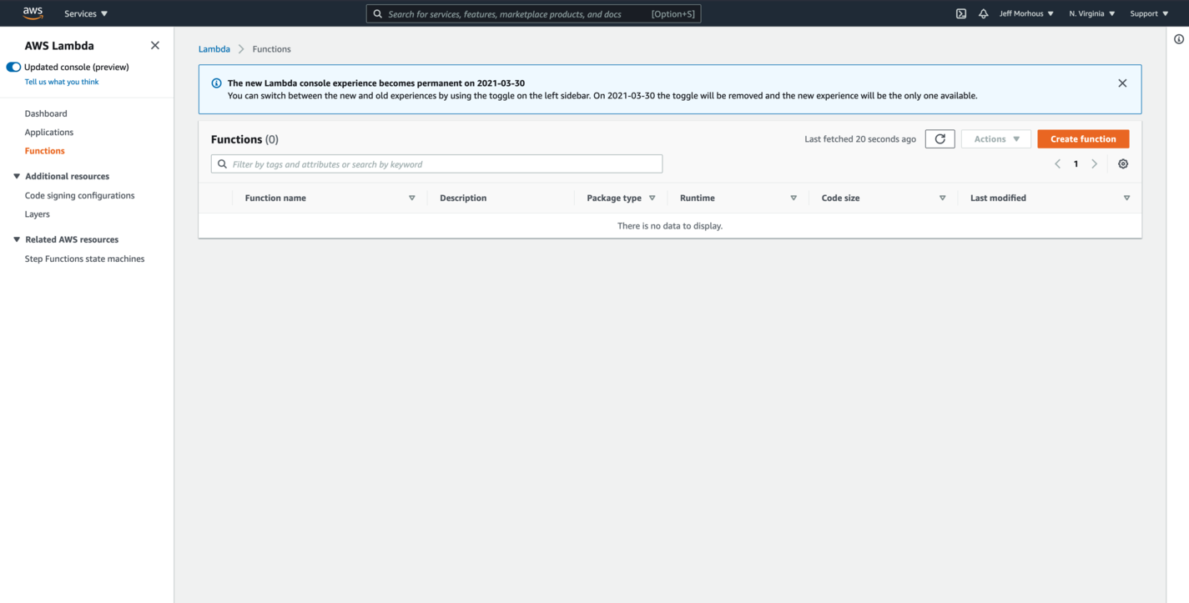This screenshot has width=1189, height=603.
Task: Open the Services menu
Action: [83, 13]
